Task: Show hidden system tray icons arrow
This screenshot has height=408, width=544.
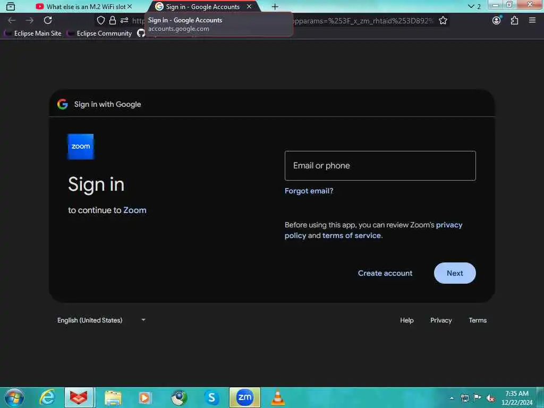Action: pos(452,398)
